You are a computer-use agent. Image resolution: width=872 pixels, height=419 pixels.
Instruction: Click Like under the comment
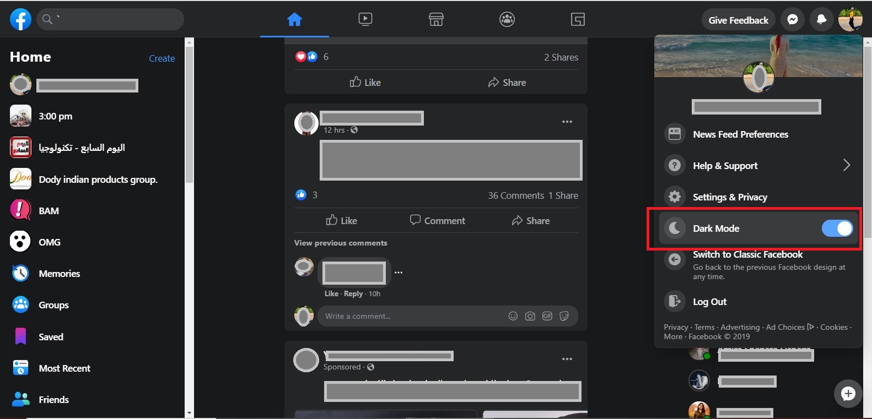(x=331, y=293)
